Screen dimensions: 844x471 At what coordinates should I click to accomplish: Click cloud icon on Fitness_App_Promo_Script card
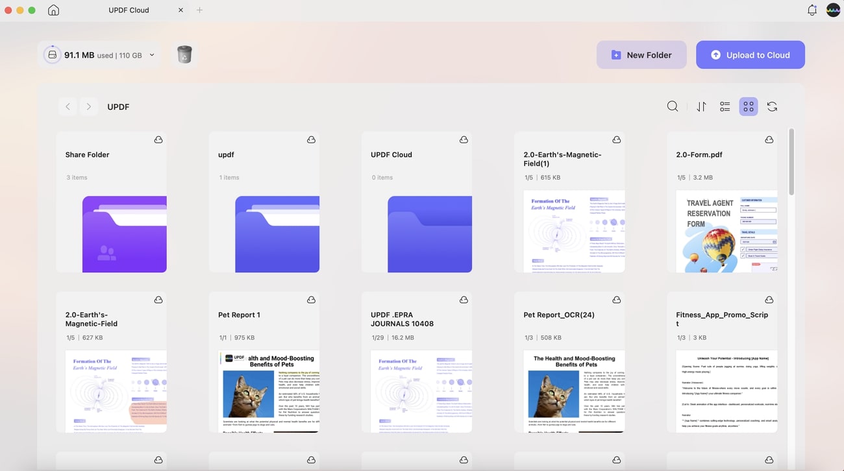pos(769,300)
